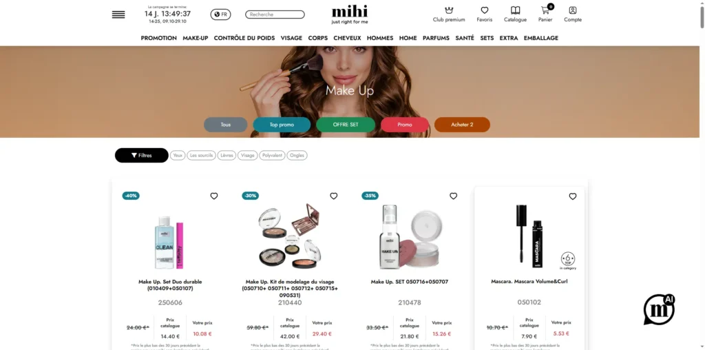Open the MAKE-UP navigation menu

(195, 39)
